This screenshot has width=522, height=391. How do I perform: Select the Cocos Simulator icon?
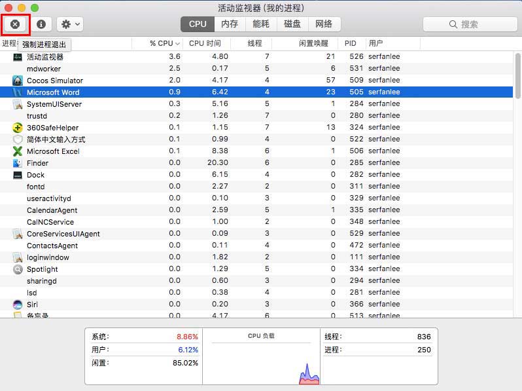[18, 81]
